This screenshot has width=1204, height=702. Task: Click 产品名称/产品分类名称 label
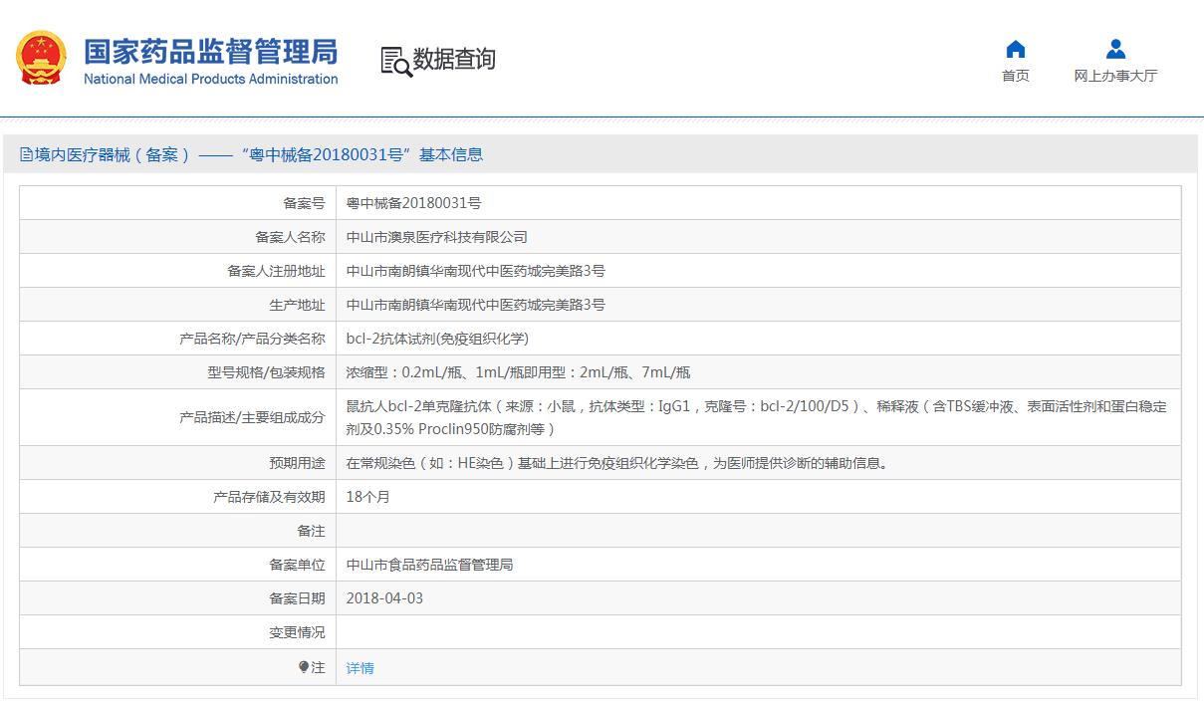[x=252, y=339]
